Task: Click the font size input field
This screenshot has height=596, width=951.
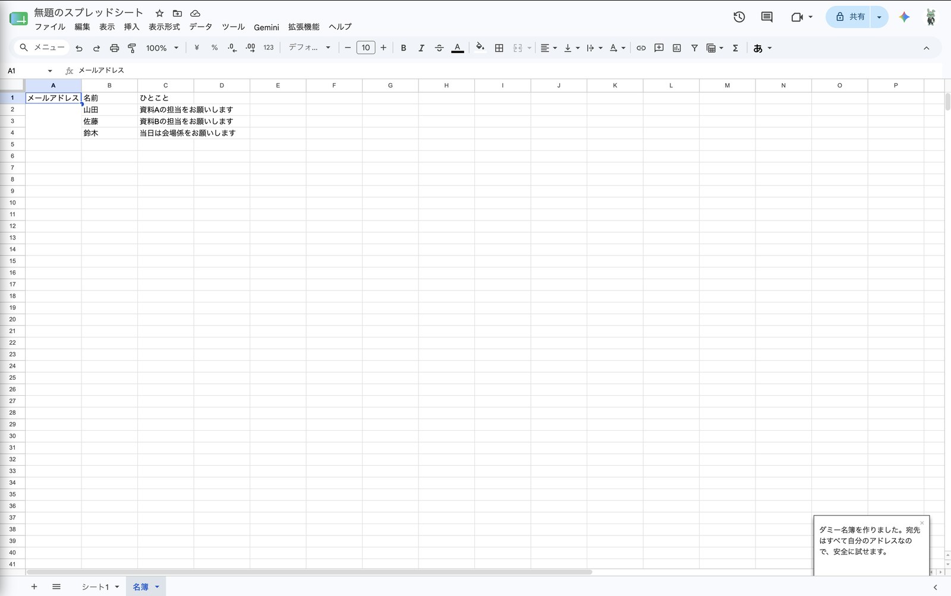Action: (x=366, y=48)
